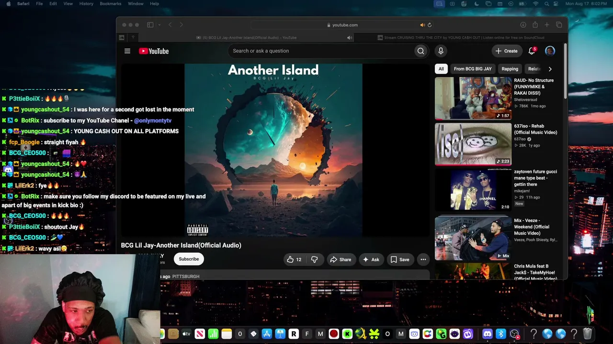Open more actions ellipsis under the video
This screenshot has height=344, width=613.
click(423, 259)
